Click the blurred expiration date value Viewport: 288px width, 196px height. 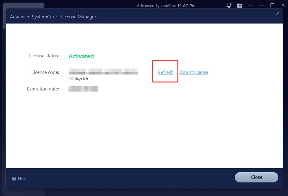[x=83, y=89]
